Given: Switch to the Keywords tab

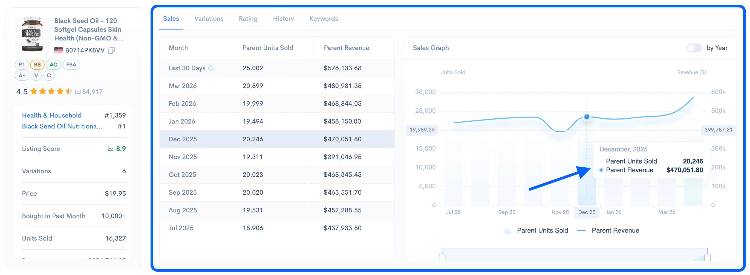Looking at the screenshot, I should (x=324, y=19).
